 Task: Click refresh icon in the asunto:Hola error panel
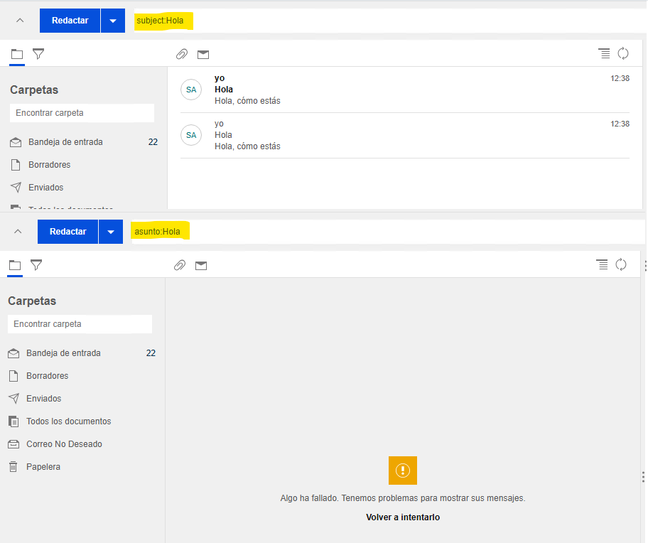click(621, 264)
